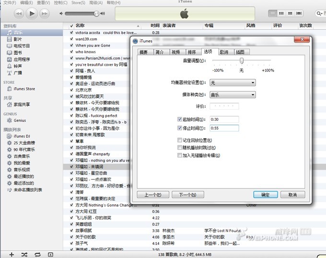Image resolution: width=326 pixels, height=258 pixels.
Task: Sort list by 时间 column header
Action: pos(155,25)
